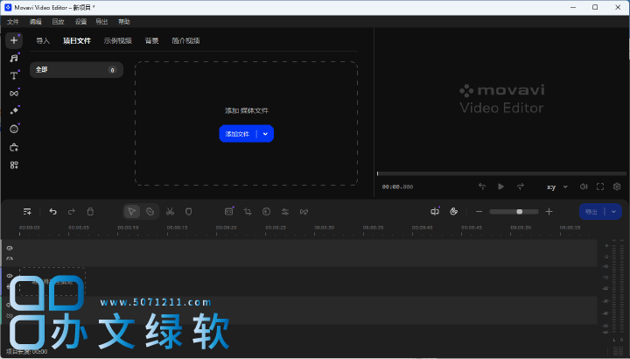This screenshot has height=359, width=630.
Task: Open the xy aspect ratio dropdown in preview
Action: (x=556, y=187)
